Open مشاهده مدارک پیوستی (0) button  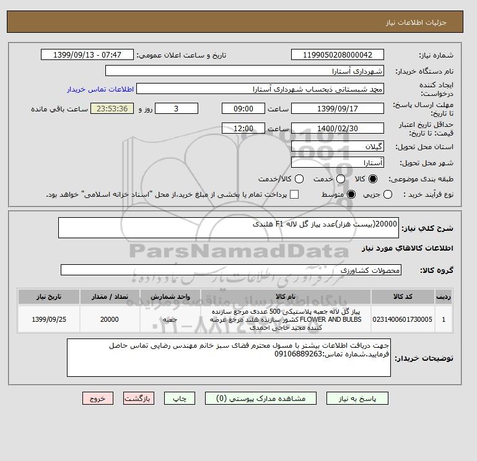[261, 398]
